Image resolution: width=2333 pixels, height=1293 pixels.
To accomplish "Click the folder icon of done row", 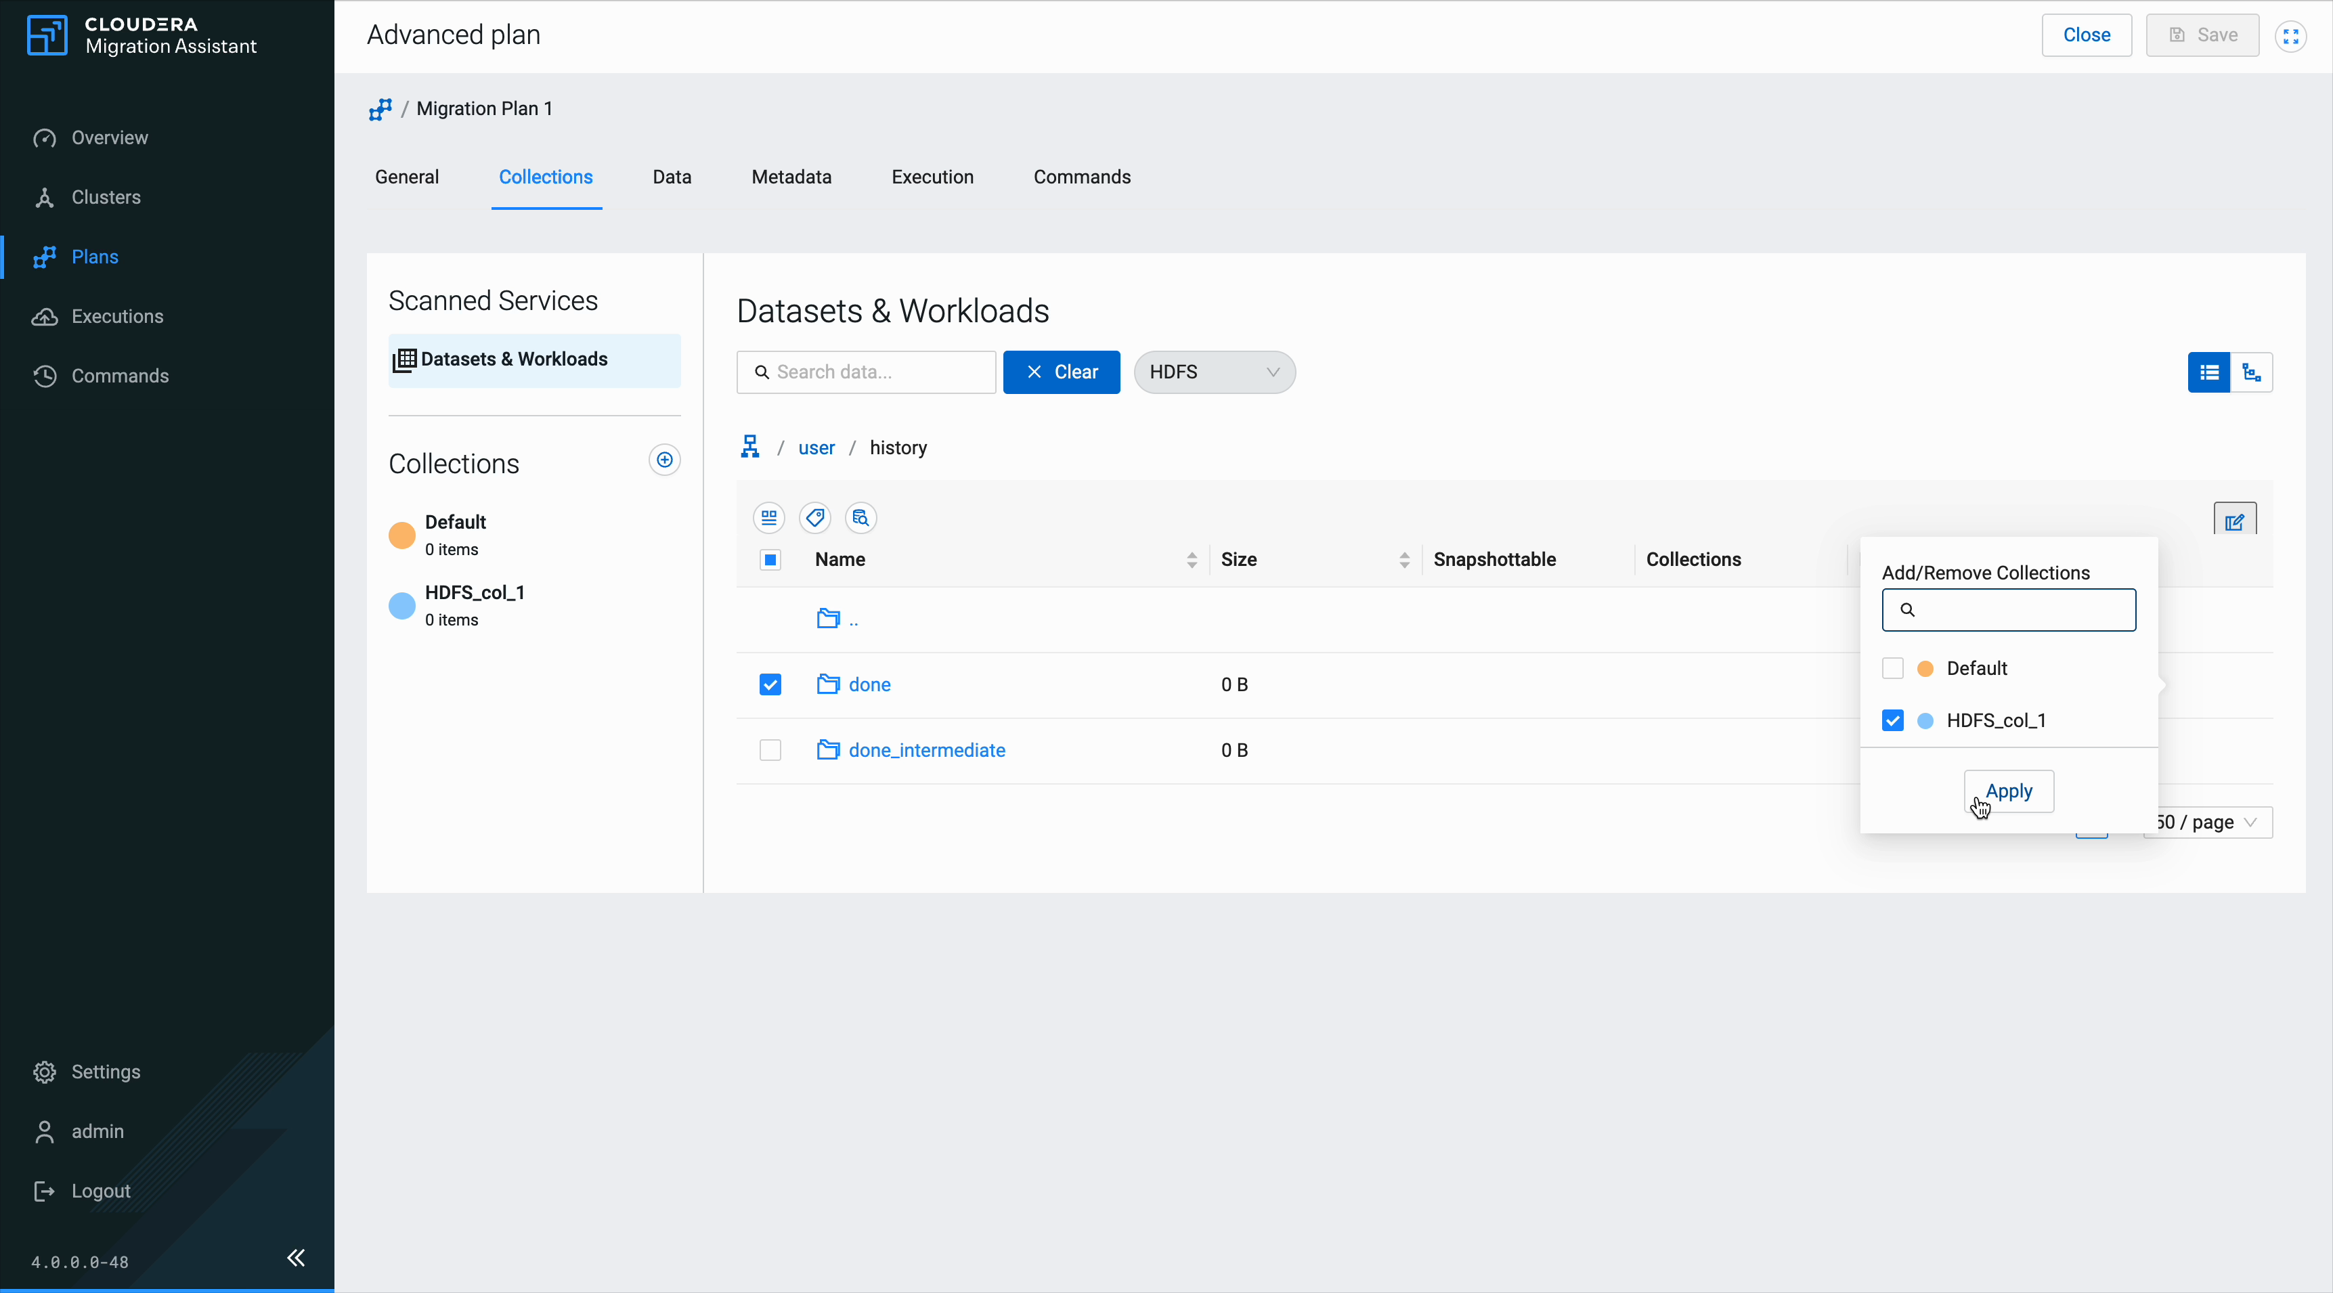I will point(828,684).
